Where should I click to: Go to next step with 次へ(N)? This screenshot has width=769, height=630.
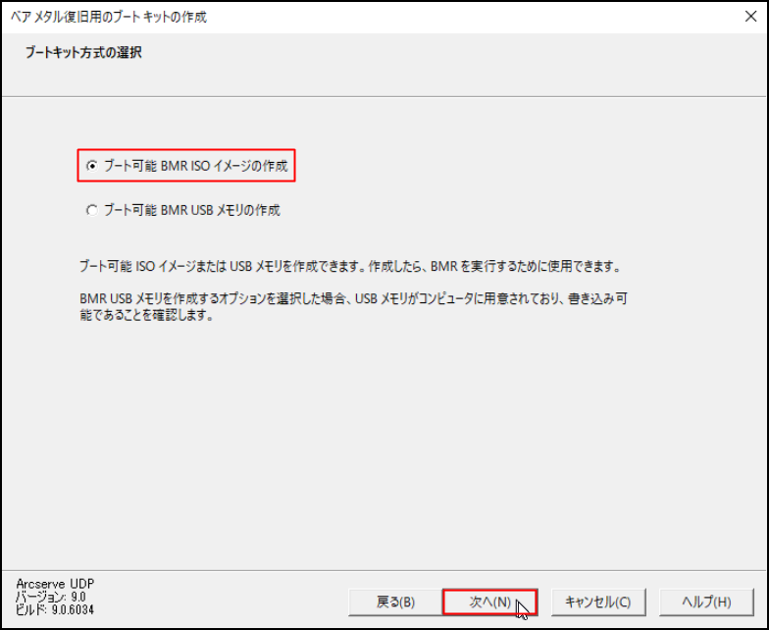[490, 603]
